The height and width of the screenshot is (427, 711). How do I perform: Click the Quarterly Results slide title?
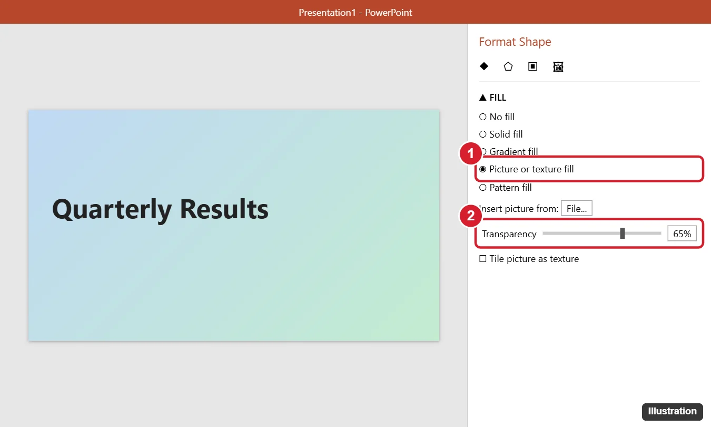160,209
